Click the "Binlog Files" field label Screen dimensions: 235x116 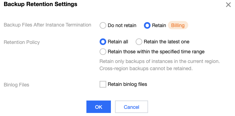pos(17,85)
